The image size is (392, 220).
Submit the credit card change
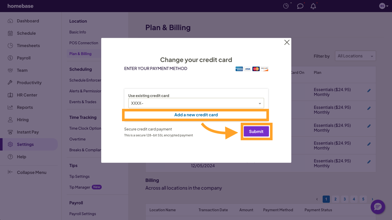(x=256, y=131)
